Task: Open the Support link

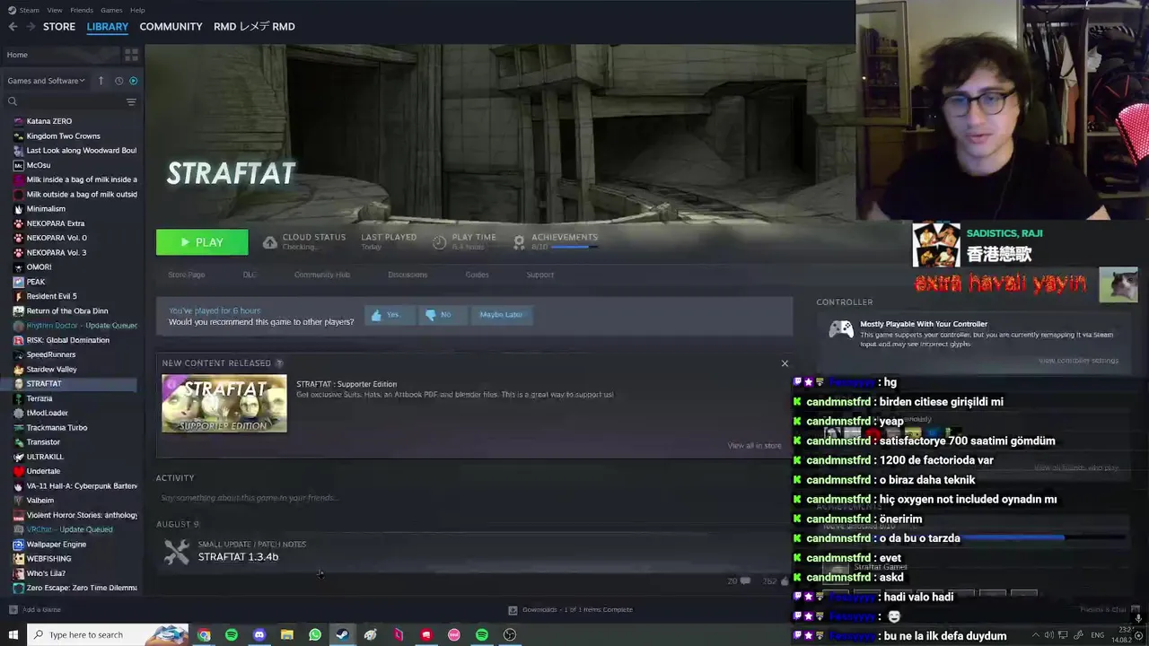Action: (540, 275)
